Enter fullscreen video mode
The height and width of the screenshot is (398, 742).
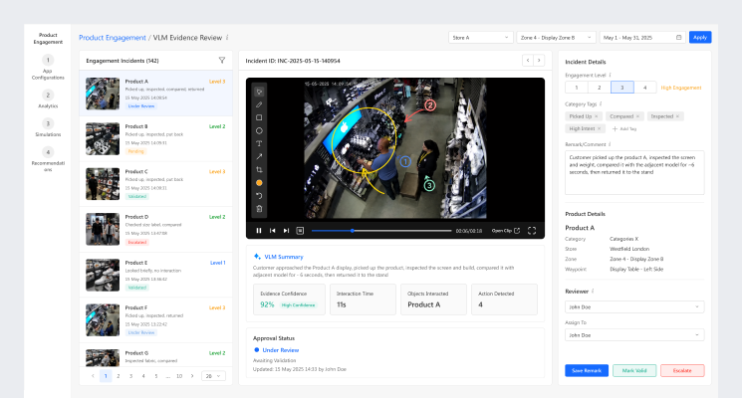pyautogui.click(x=532, y=231)
